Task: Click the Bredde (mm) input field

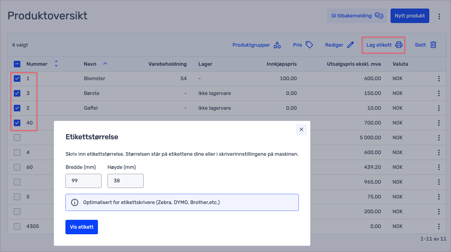Action: tap(83, 181)
